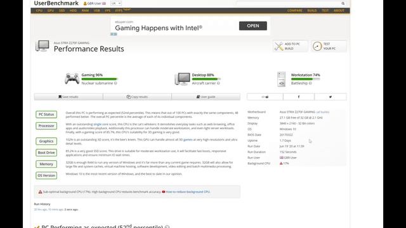Open the HDD menu item
The width and height of the screenshot is (406, 228).
coord(74,11)
